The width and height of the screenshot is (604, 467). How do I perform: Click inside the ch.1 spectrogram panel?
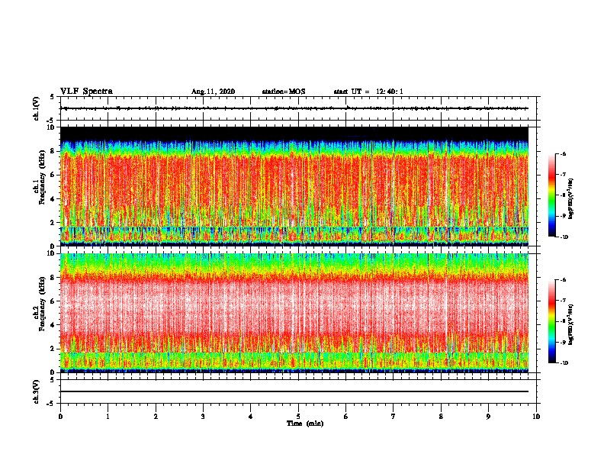pyautogui.click(x=294, y=186)
